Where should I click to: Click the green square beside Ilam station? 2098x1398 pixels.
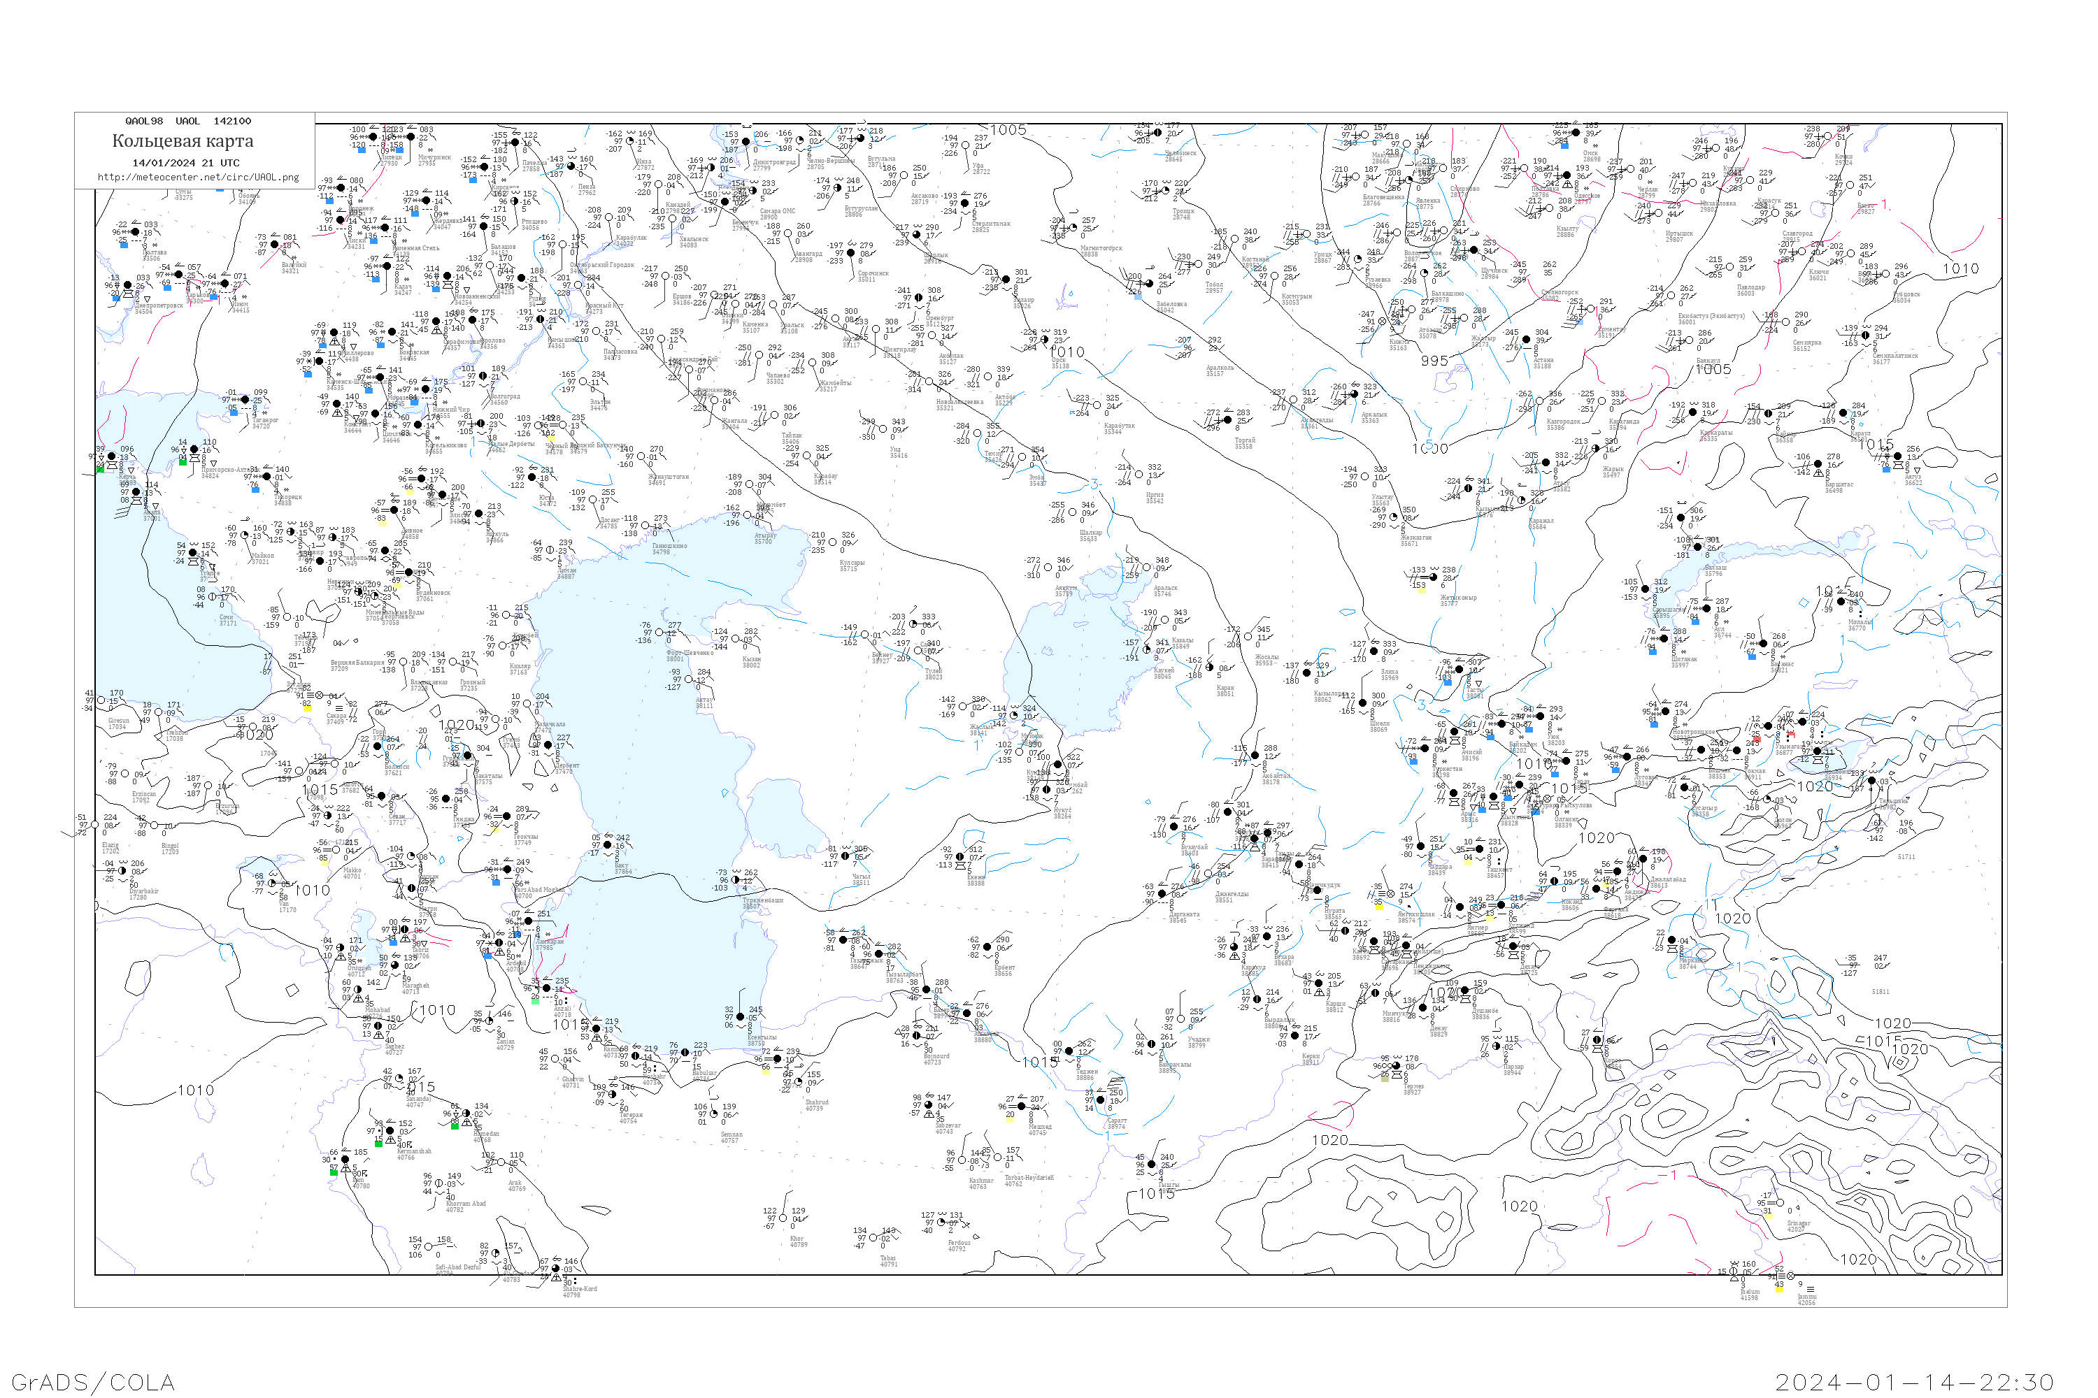tap(334, 1172)
